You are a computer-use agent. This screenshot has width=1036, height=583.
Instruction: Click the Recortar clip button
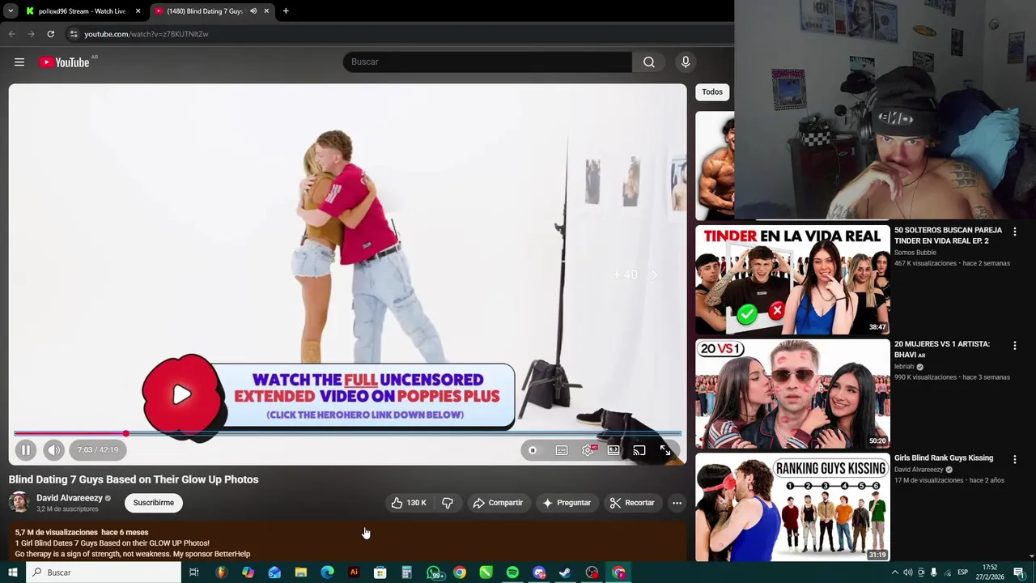pyautogui.click(x=632, y=503)
